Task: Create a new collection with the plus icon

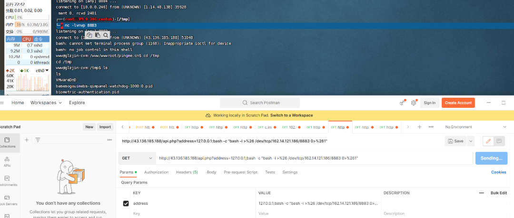Action: pyautogui.click(x=27, y=140)
